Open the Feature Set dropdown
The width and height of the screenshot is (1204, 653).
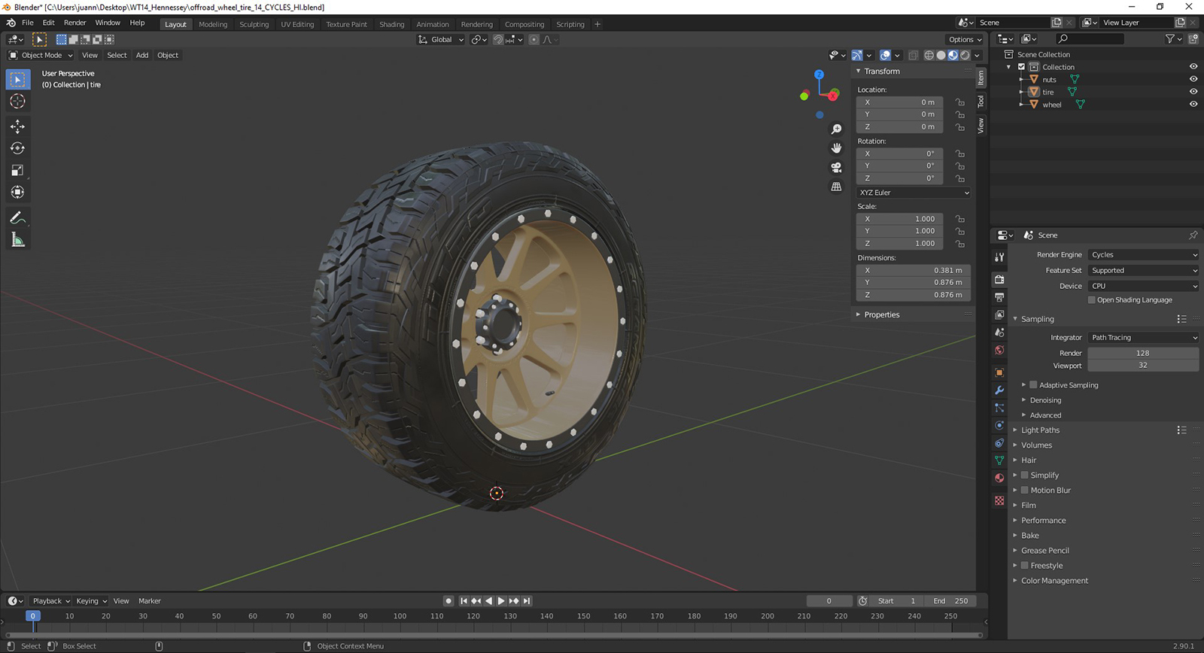[1144, 271]
